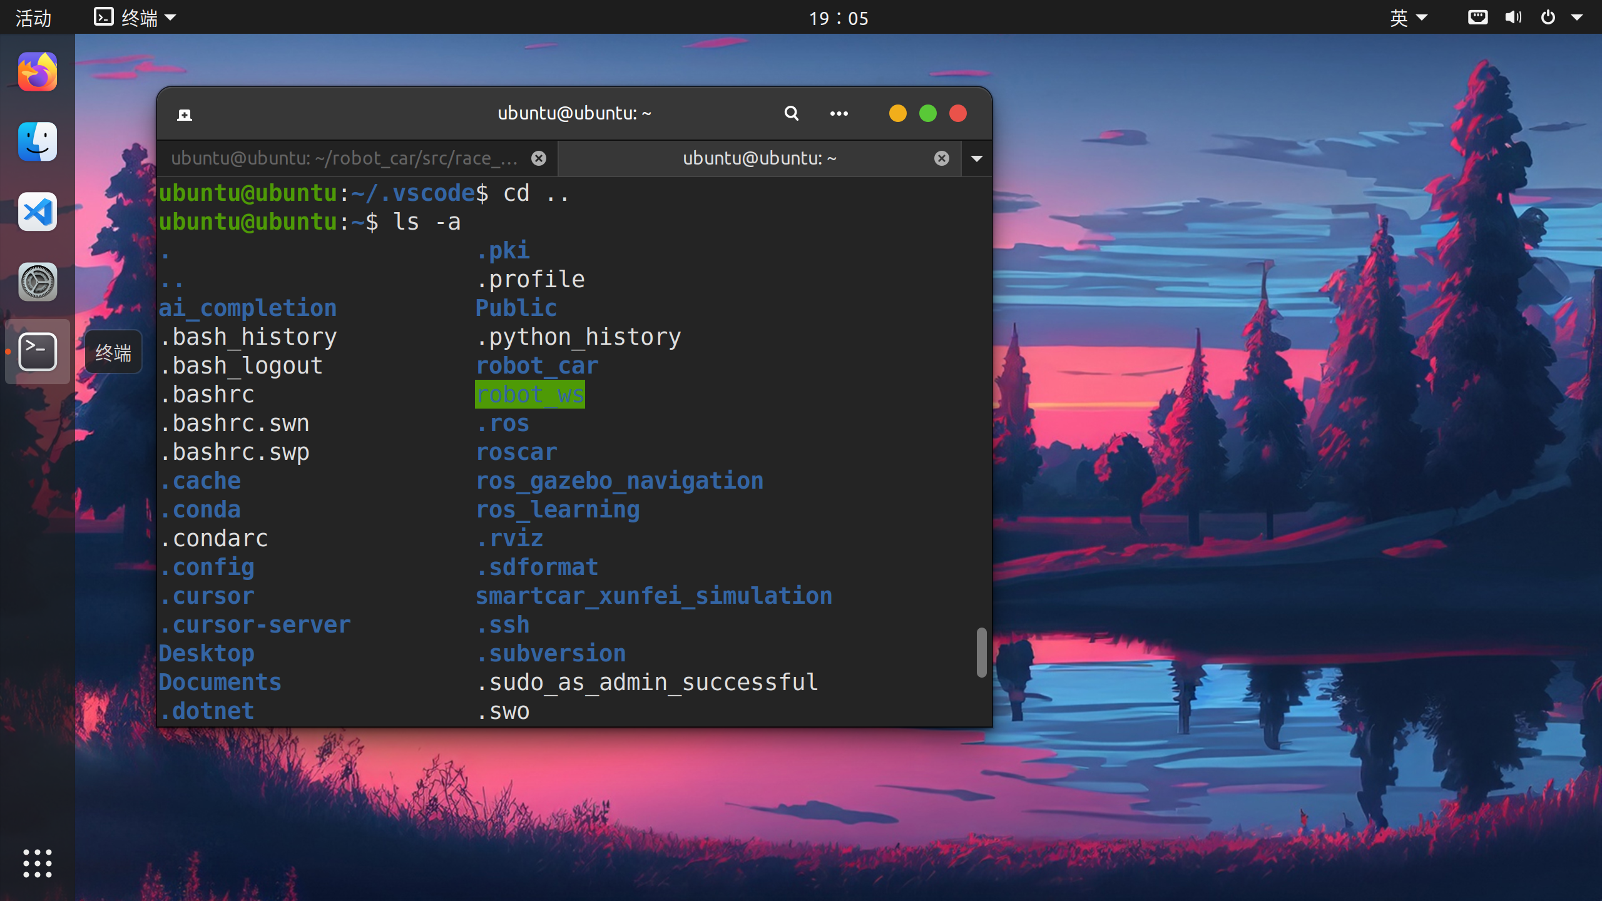Select the second ubuntu@ubuntu: ~ tab
The width and height of the screenshot is (1602, 901).
758,158
